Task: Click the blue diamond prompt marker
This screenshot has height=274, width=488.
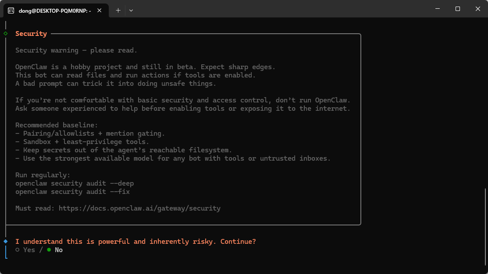Action: (6, 241)
